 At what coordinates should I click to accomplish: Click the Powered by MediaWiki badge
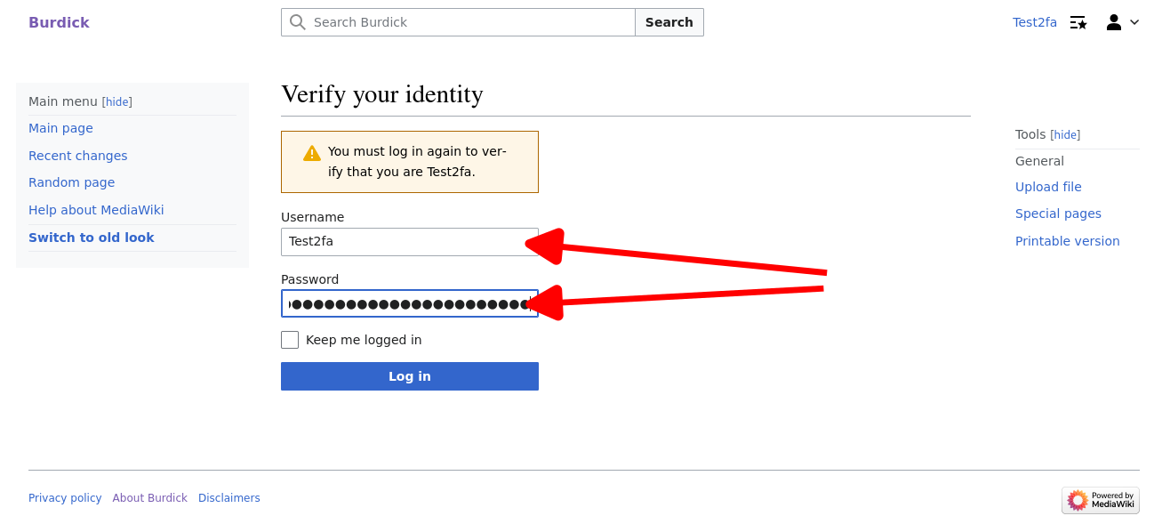1101,500
